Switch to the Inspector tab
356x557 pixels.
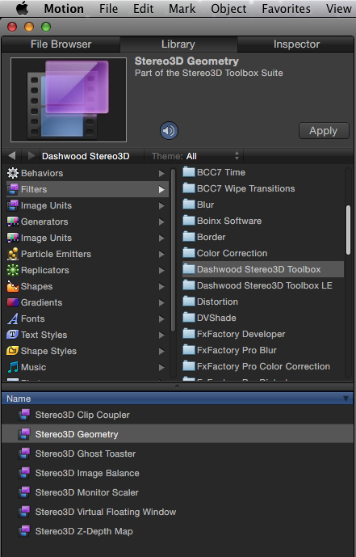tap(296, 44)
